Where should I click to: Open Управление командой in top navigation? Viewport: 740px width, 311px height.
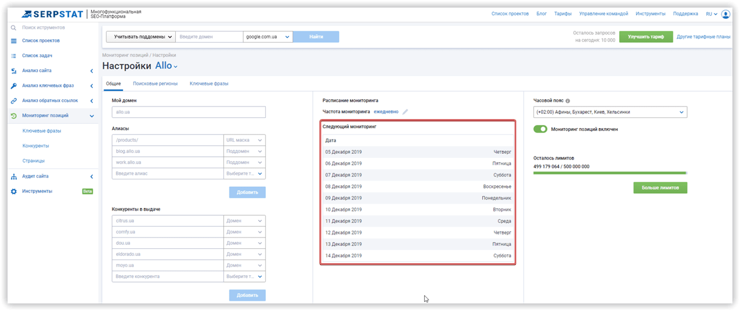(x=603, y=14)
